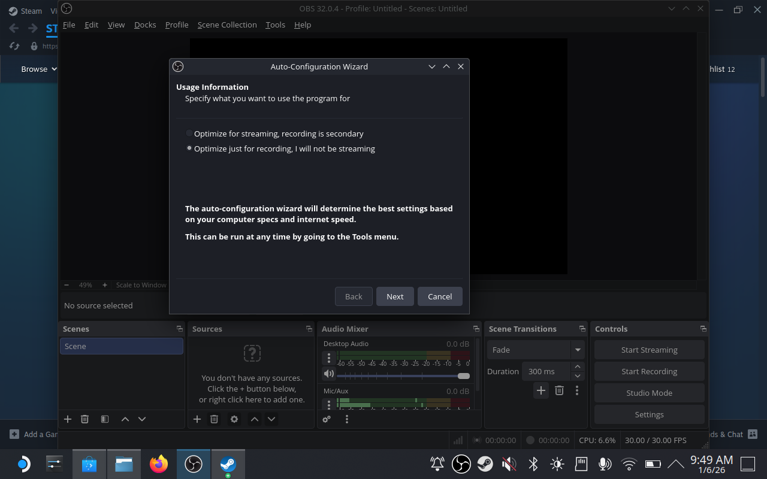Delete the selected scene using the trash icon
767x479 pixels.
pos(84,419)
